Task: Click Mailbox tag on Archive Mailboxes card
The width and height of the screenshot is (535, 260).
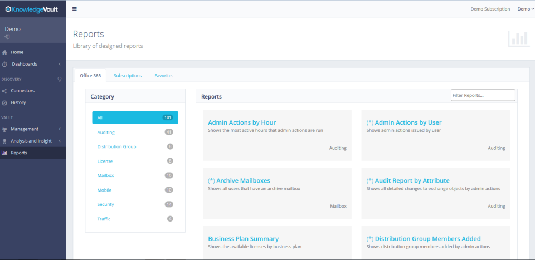Action: tap(338, 206)
